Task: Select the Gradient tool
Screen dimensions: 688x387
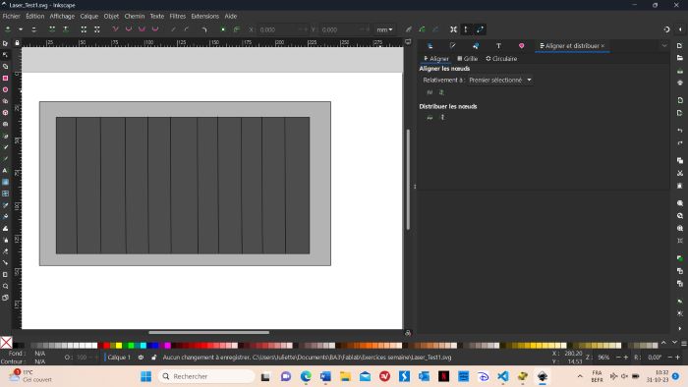Action: (5, 182)
